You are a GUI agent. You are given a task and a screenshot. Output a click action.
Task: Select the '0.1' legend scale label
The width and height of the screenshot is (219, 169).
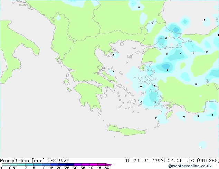[4, 168]
